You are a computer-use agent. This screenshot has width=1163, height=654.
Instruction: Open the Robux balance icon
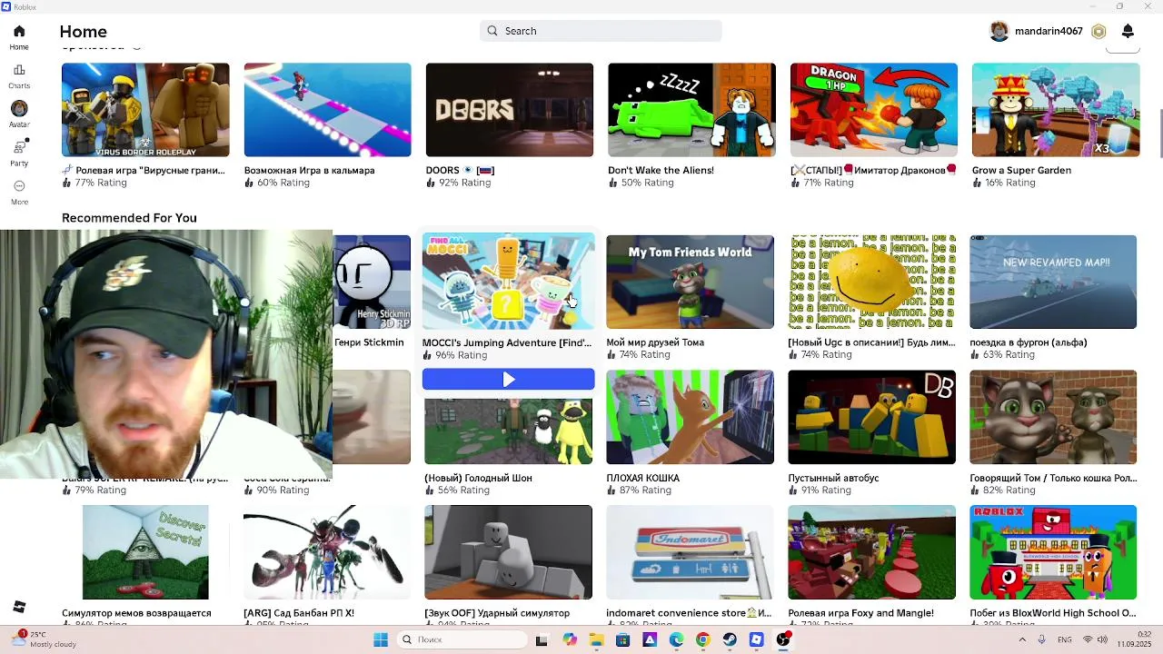(x=1098, y=31)
